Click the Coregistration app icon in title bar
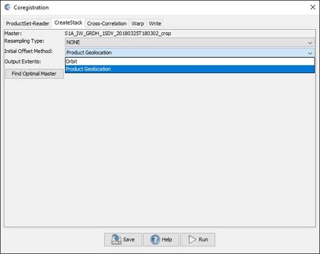This screenshot has height=254, width=320. 7,7
